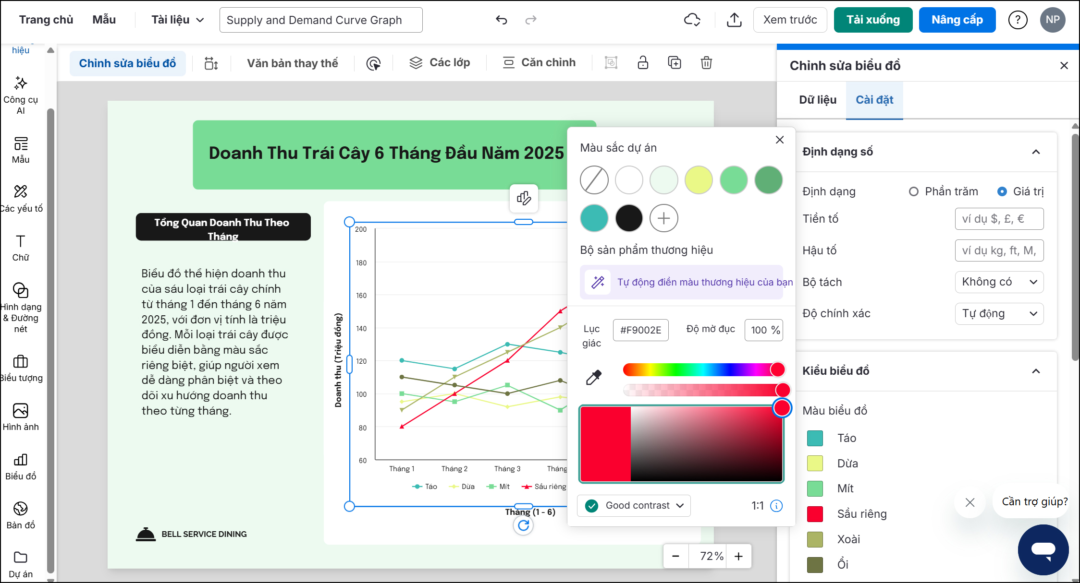Open the Good contrast dropdown
This screenshot has height=583, width=1080.
tap(634, 505)
